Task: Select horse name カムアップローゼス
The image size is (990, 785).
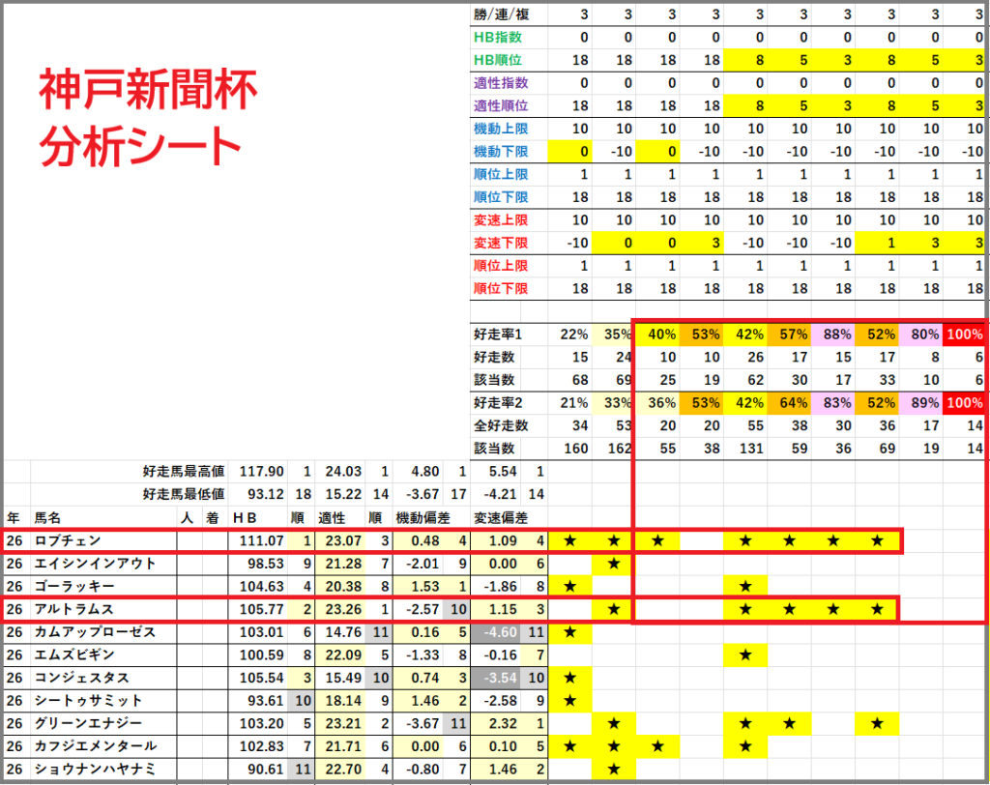Action: point(95,631)
